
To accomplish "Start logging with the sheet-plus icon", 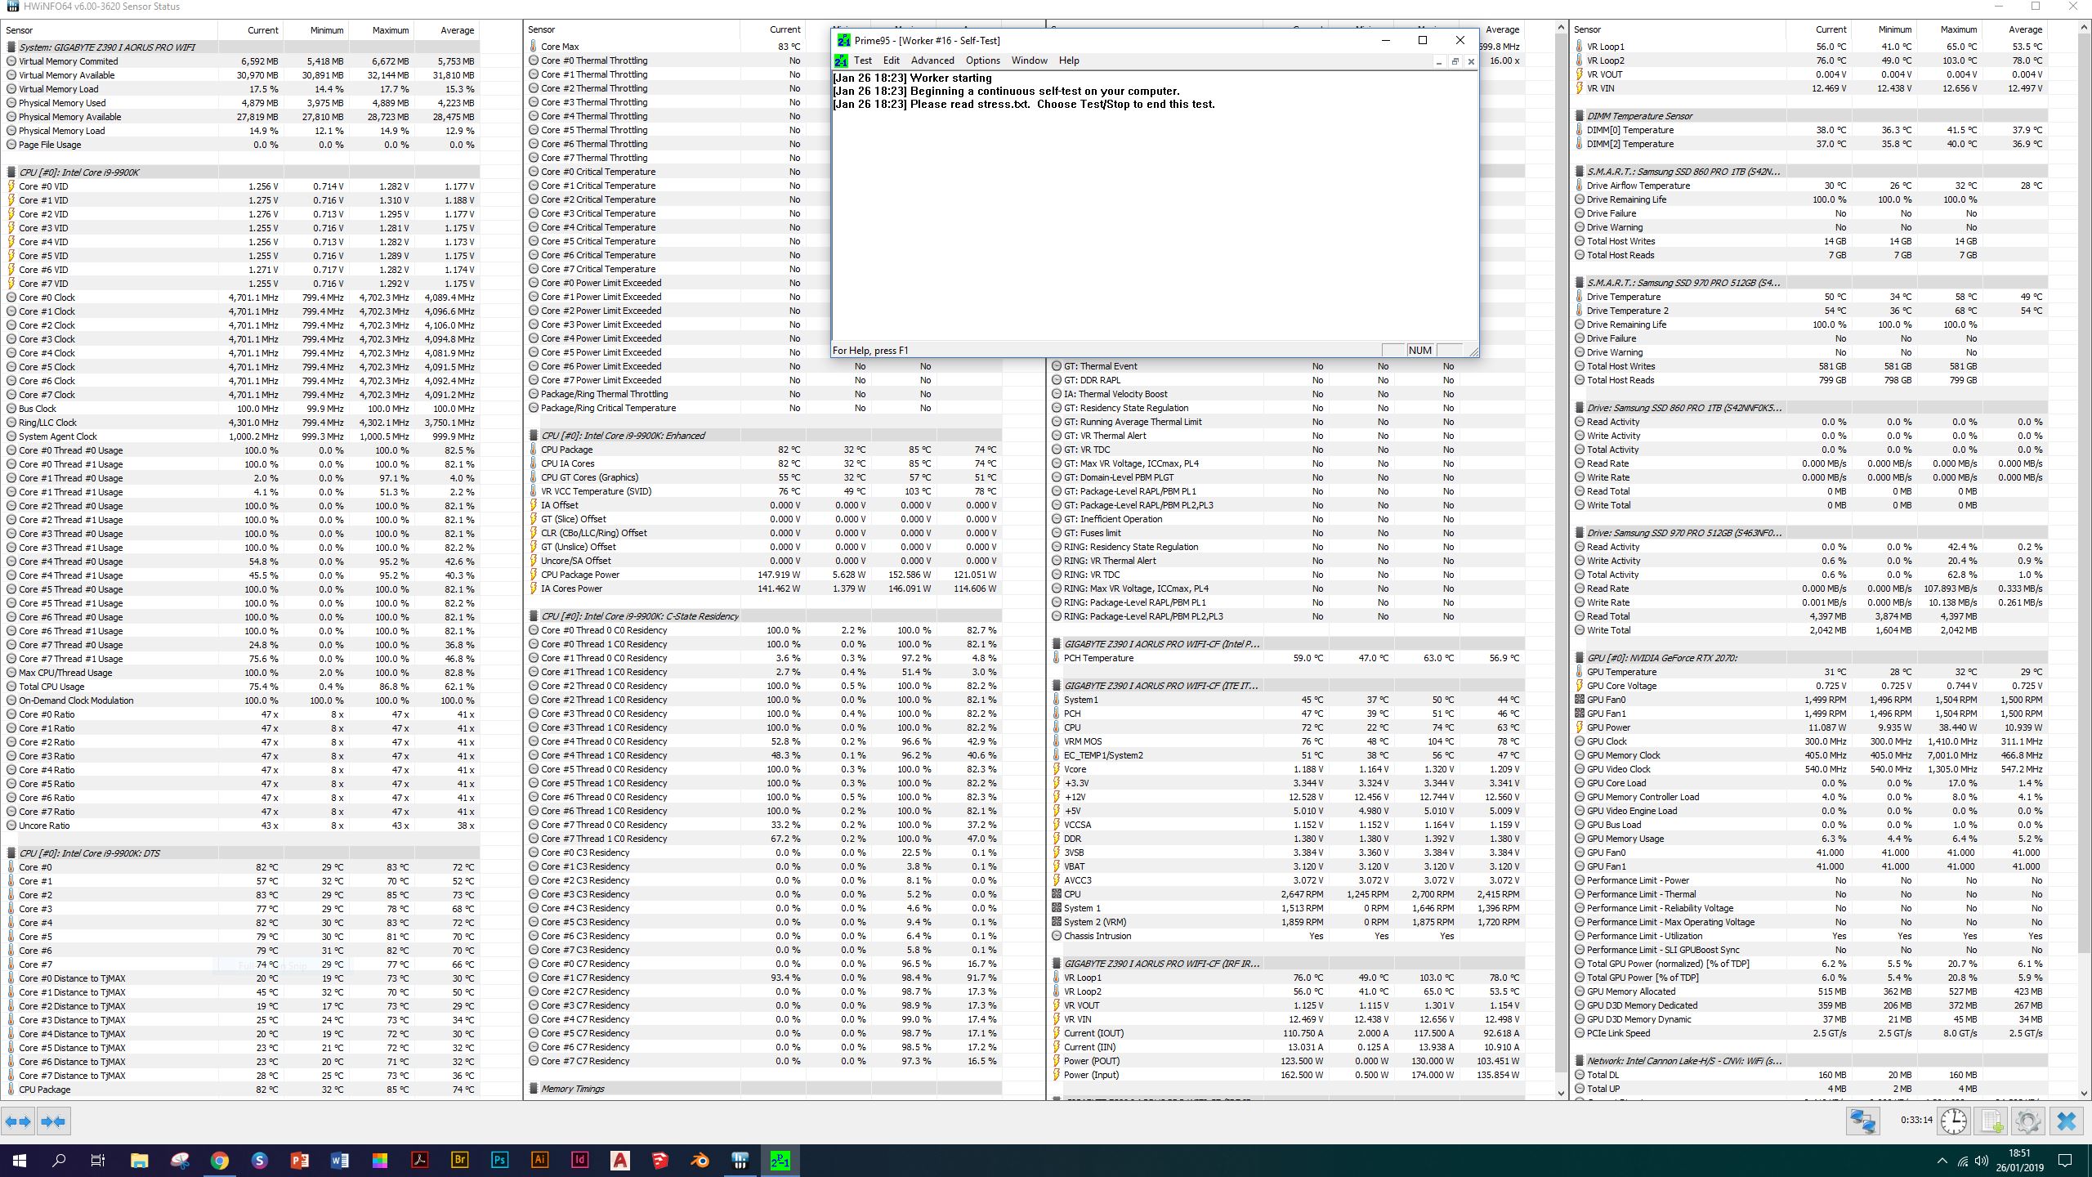I will [1991, 1121].
